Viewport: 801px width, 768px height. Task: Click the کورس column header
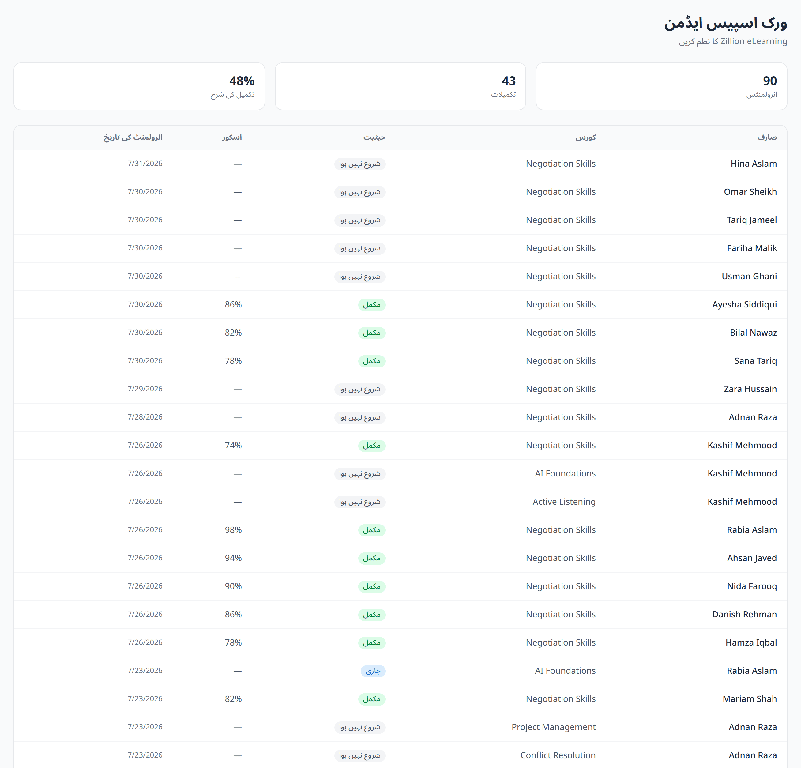point(586,137)
